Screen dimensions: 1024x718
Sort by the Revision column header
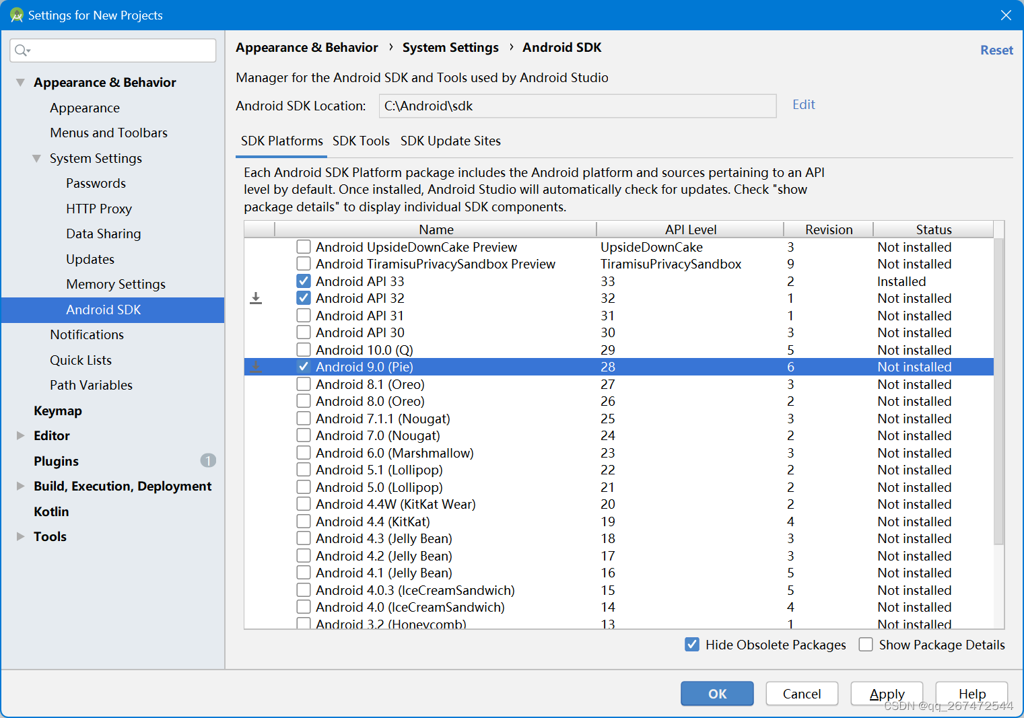(829, 229)
